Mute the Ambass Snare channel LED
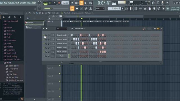 point(44,48)
